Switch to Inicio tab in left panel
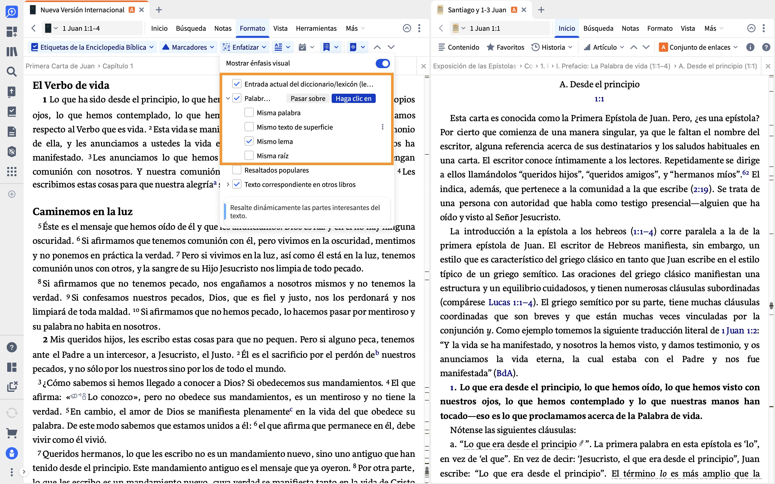The width and height of the screenshot is (775, 484). click(159, 28)
